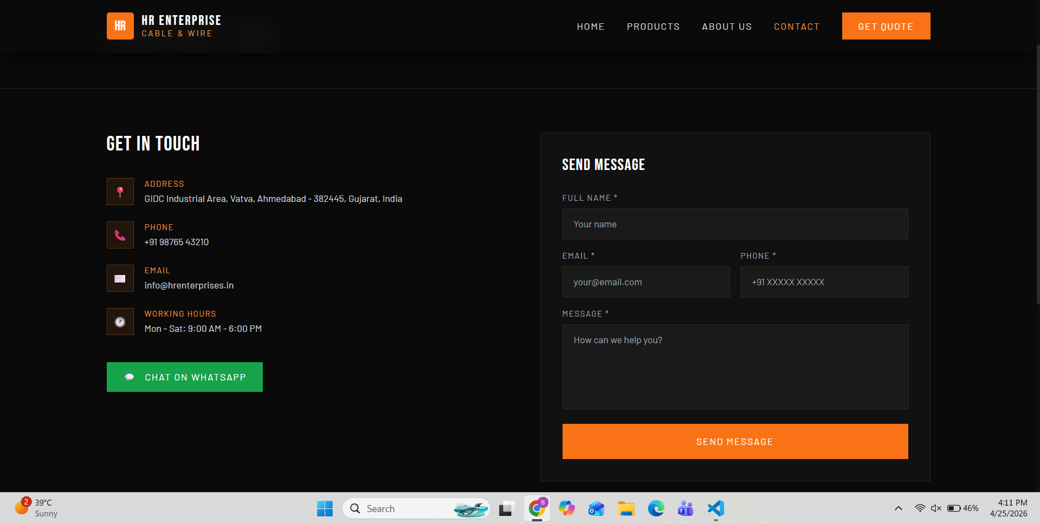1040x524 pixels.
Task: Submit form with Send Message button
Action: [x=735, y=442]
